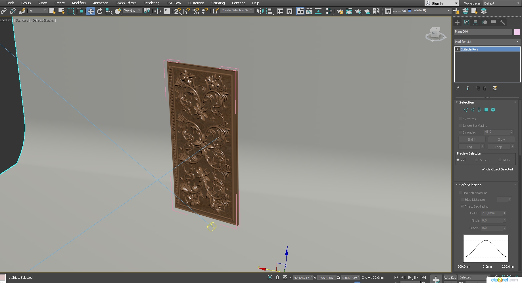Select the SubObj preview selection radio
522x283 pixels.
[x=477, y=160]
